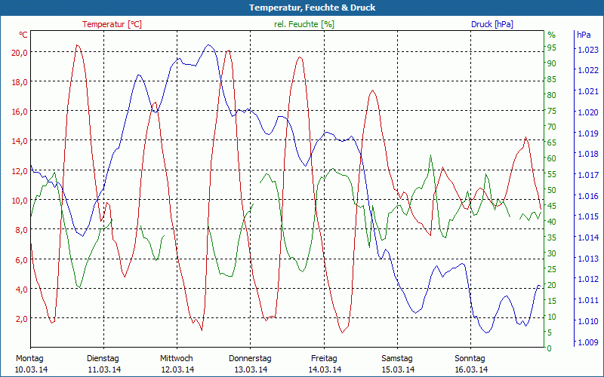Click the red °C unit label on the left axis
Image resolution: width=604 pixels, height=377 pixels.
coord(23,35)
